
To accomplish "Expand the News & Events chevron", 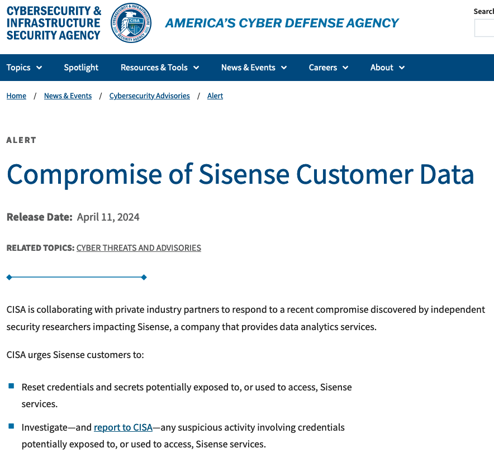I will (x=284, y=68).
